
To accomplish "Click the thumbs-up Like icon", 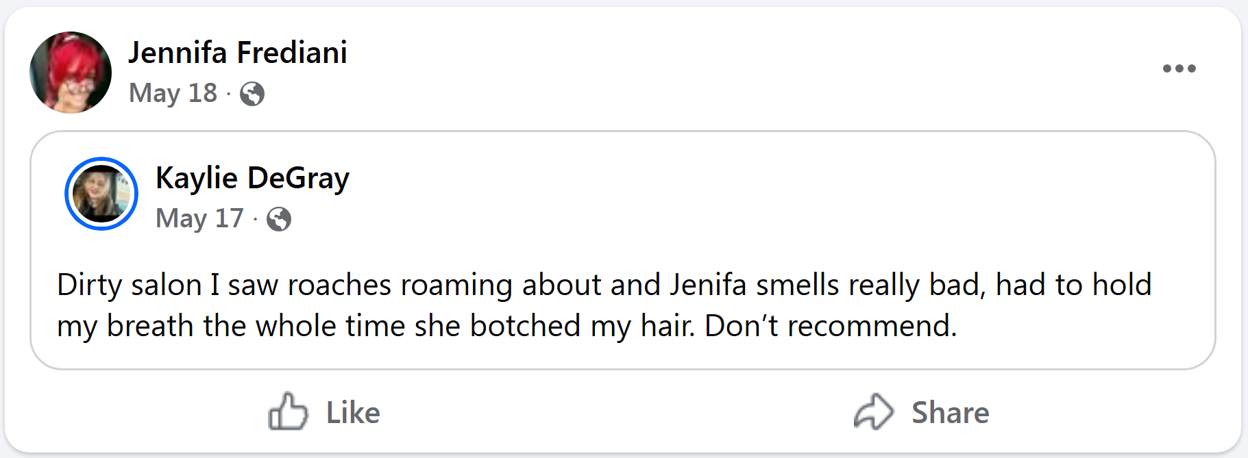I will tap(288, 411).
